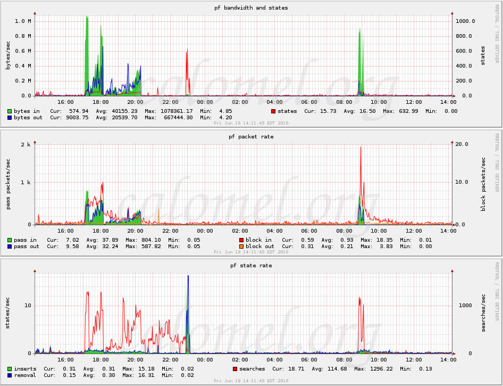
Task: Click the 18:00 time label on packet rate graph
Action: click(x=100, y=231)
